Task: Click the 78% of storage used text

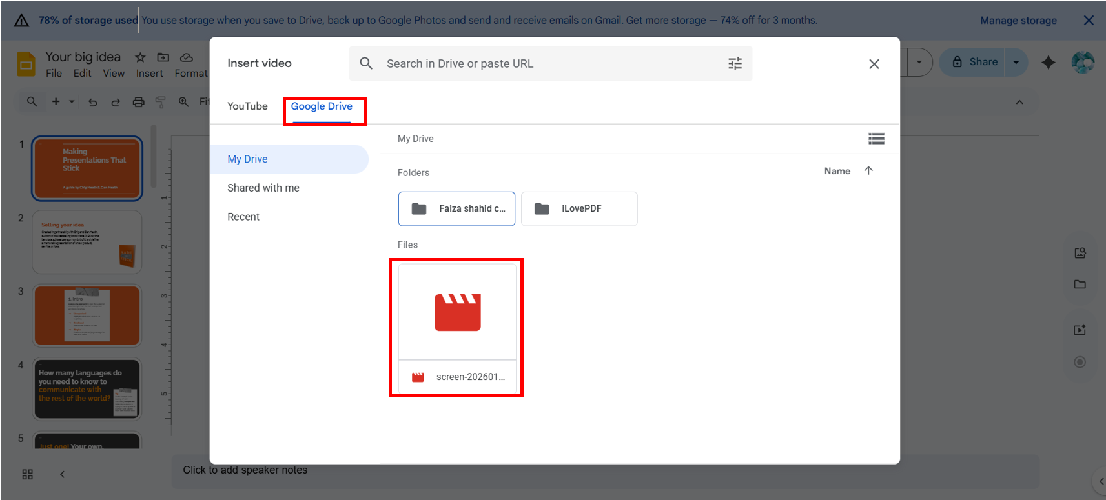Action: click(88, 21)
